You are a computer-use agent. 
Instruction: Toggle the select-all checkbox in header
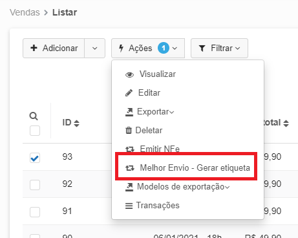35,131
